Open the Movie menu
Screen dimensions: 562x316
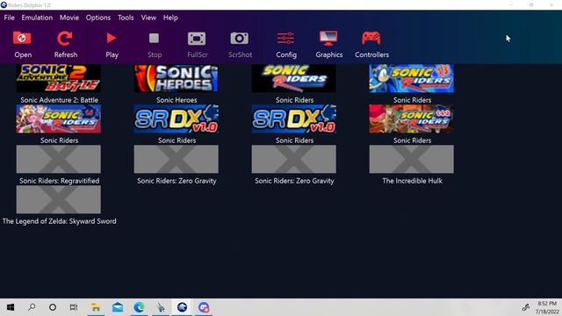pyautogui.click(x=69, y=18)
